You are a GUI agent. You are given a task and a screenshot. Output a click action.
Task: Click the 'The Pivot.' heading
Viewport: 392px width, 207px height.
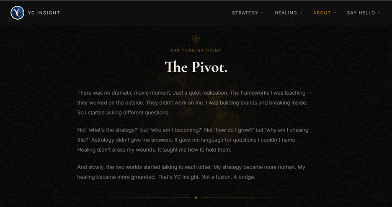pos(196,67)
